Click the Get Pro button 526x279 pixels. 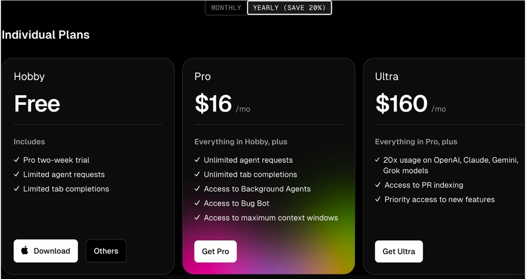pos(215,252)
